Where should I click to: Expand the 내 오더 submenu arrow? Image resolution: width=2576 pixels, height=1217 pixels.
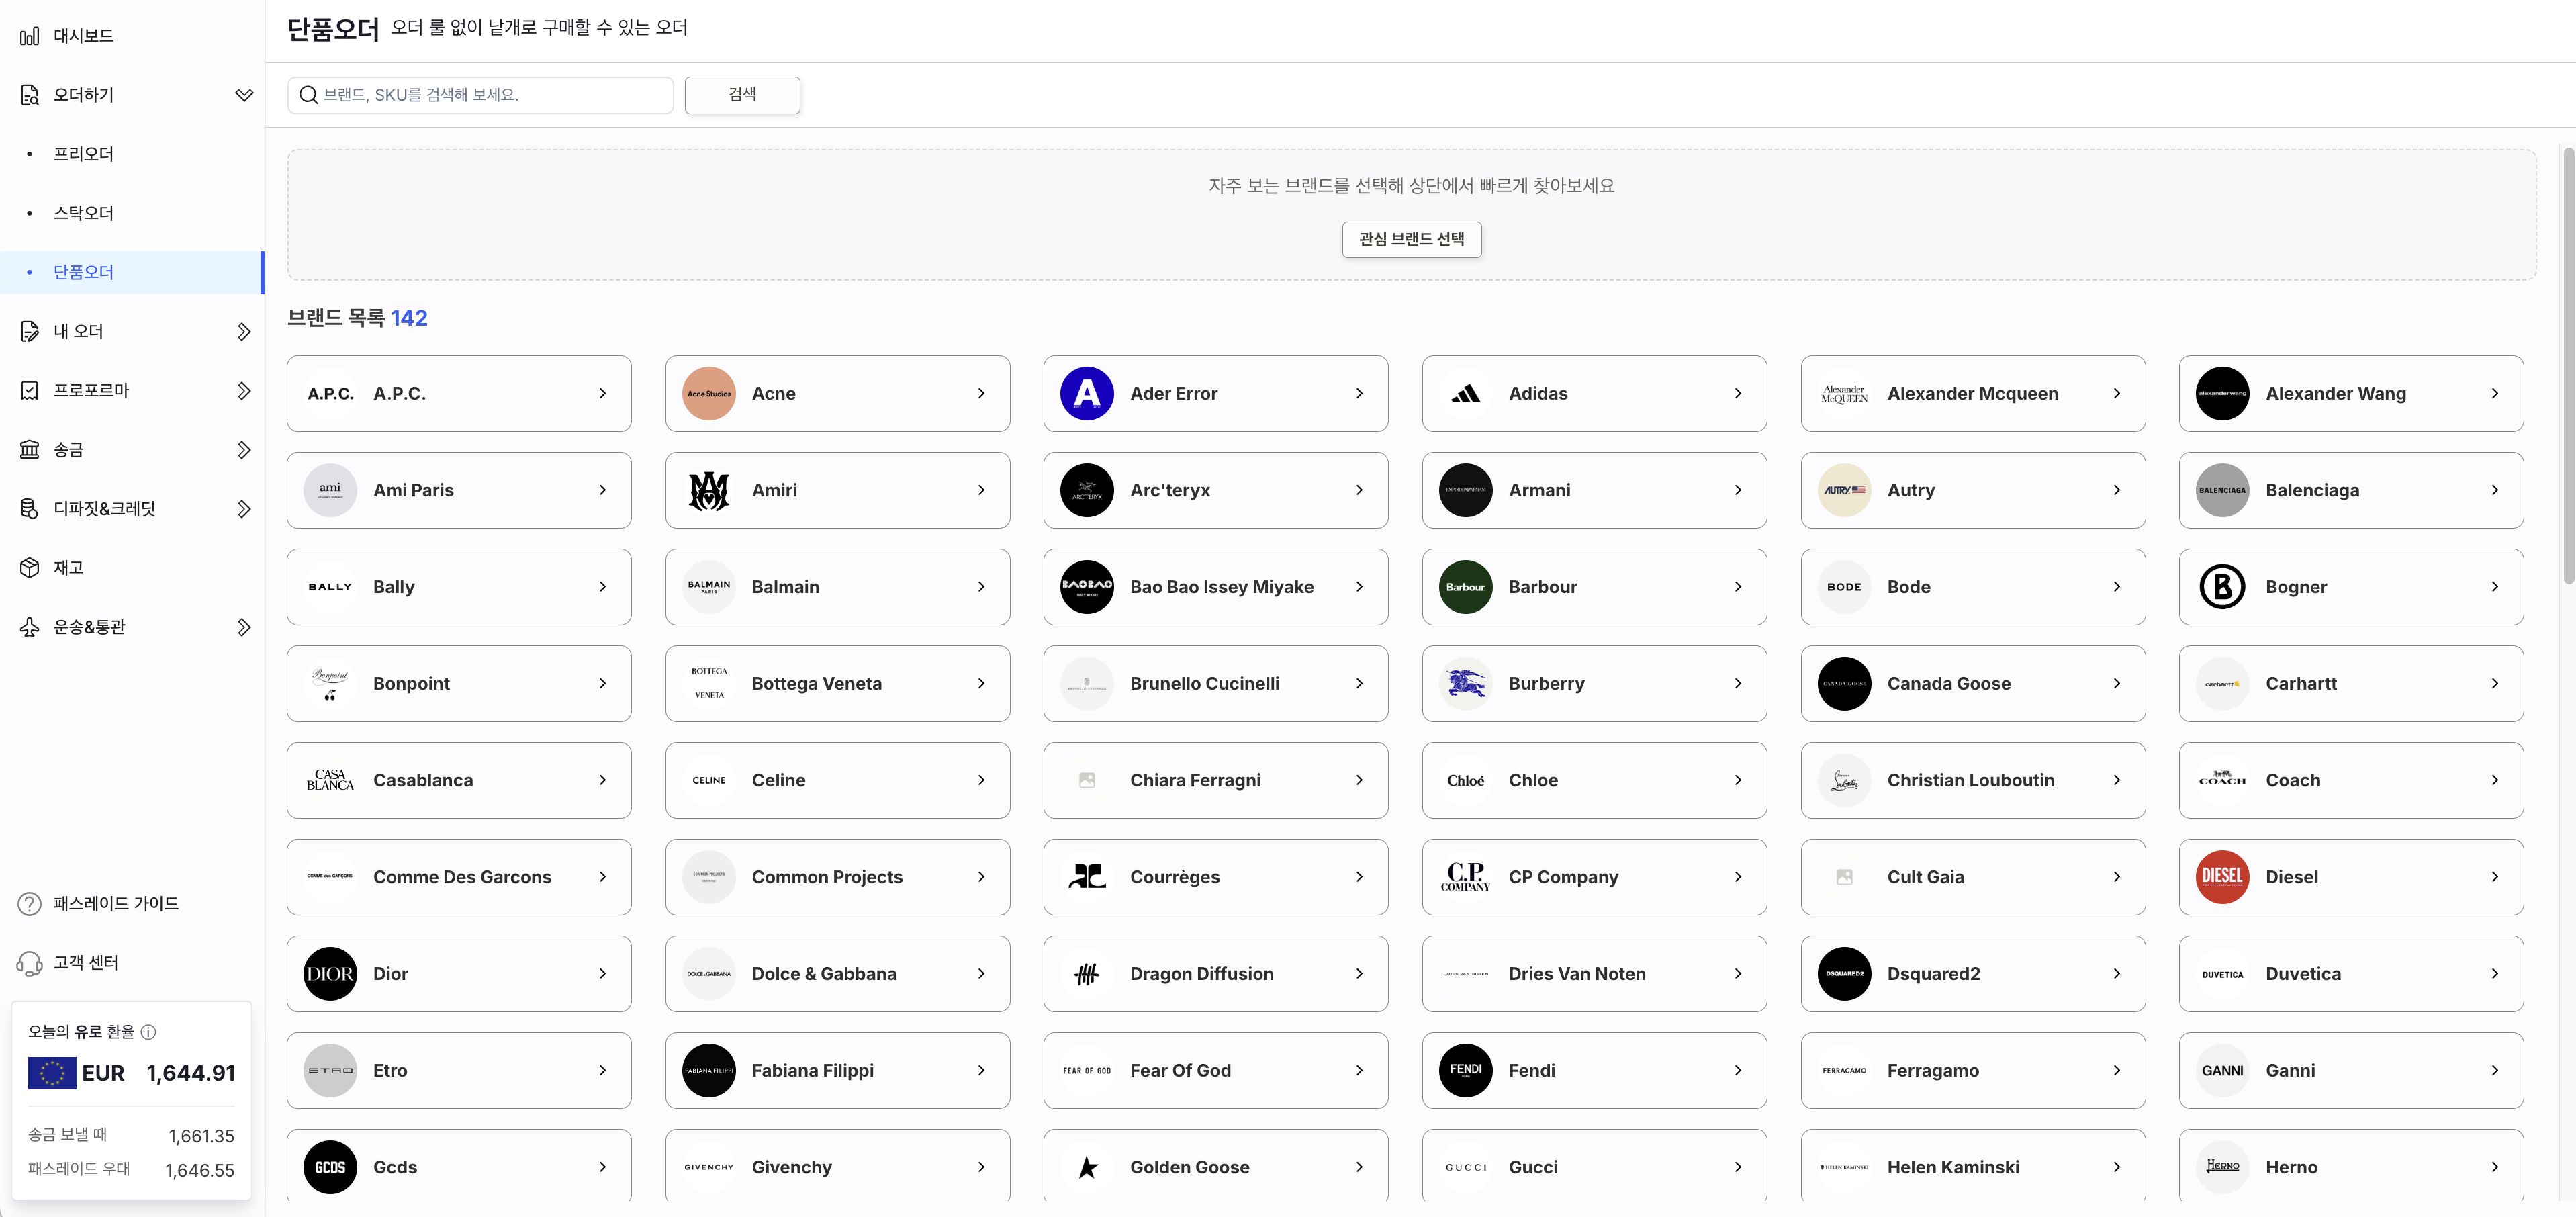(243, 332)
